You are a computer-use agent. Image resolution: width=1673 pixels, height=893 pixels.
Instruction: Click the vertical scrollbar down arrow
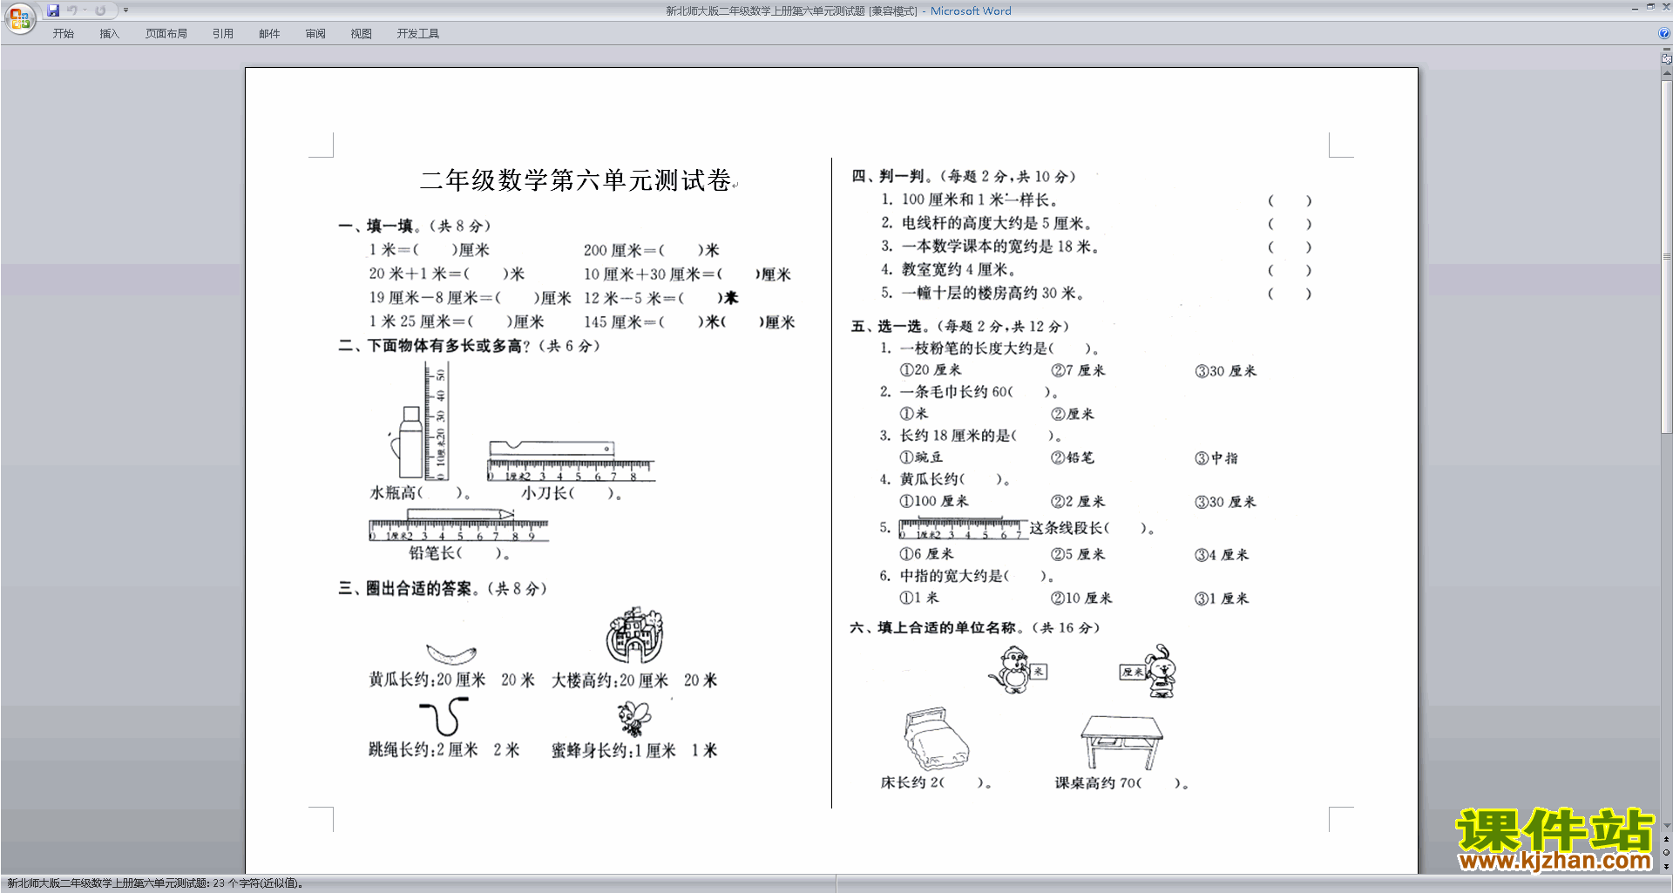[1666, 825]
